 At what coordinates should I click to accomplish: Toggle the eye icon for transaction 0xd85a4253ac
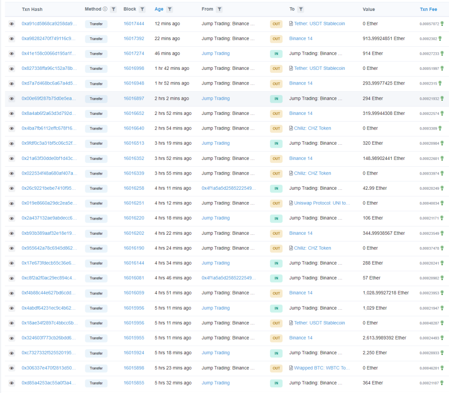pos(12,383)
